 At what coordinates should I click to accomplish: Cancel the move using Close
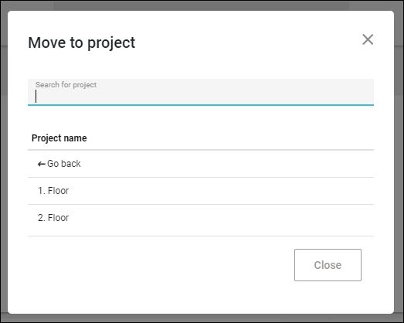(328, 265)
